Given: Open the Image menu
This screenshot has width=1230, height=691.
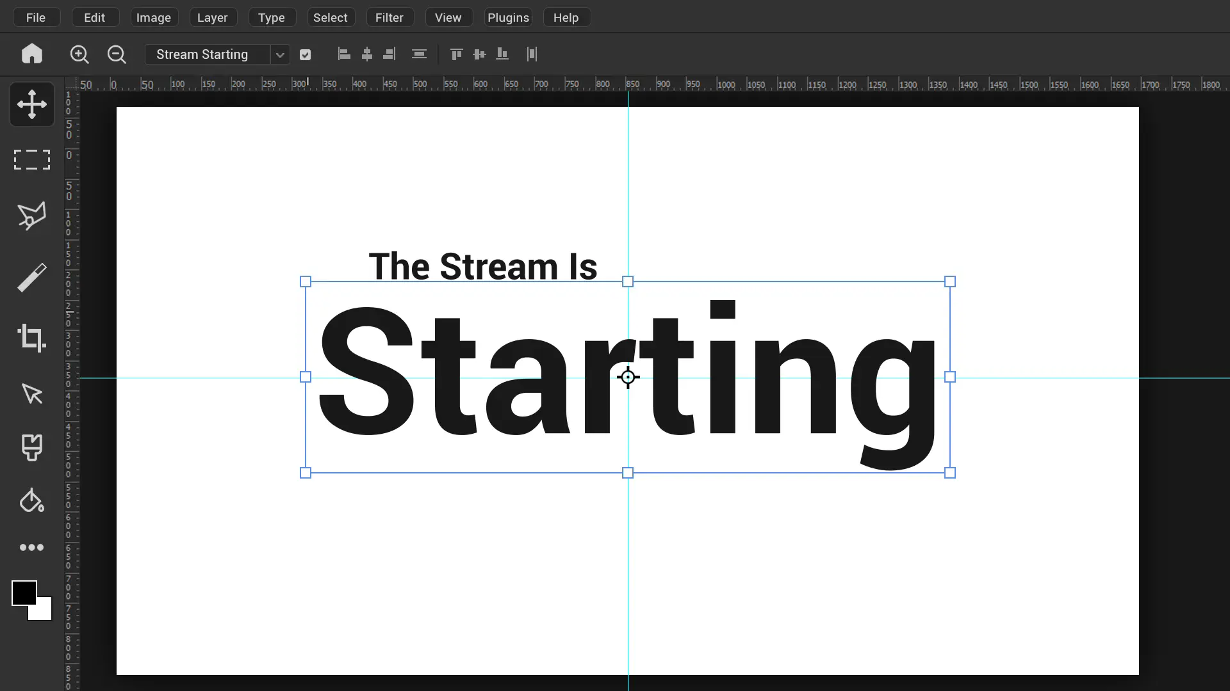Looking at the screenshot, I should point(154,17).
